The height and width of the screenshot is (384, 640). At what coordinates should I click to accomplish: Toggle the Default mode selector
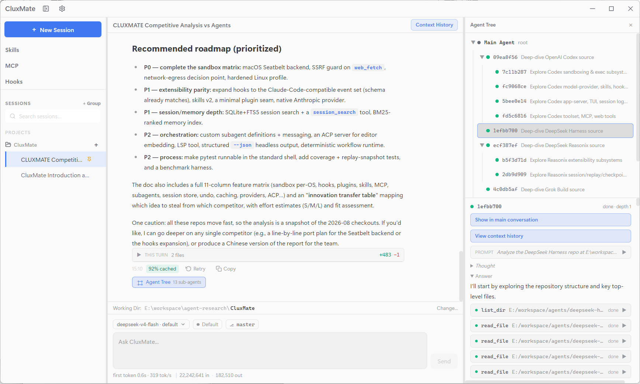pos(207,324)
